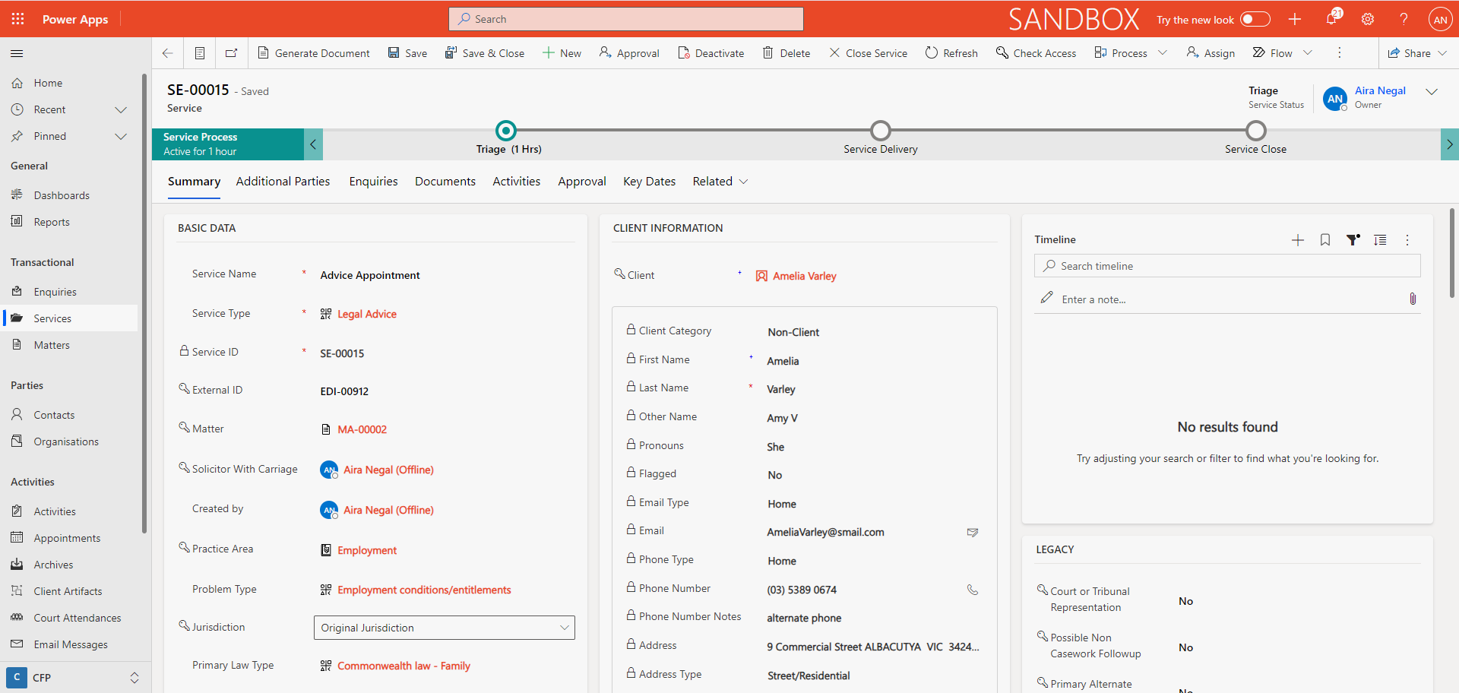Click Generate Document command

[x=314, y=53]
